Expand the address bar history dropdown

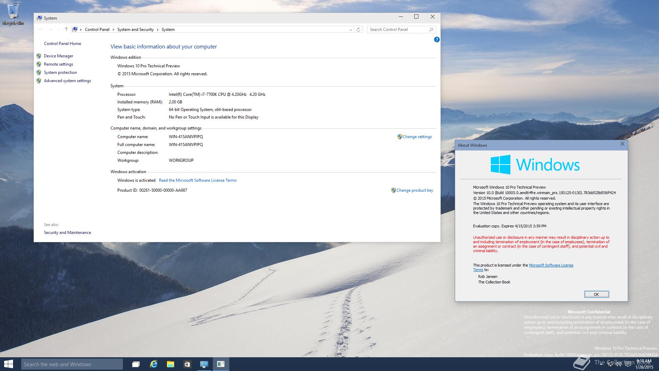(351, 30)
